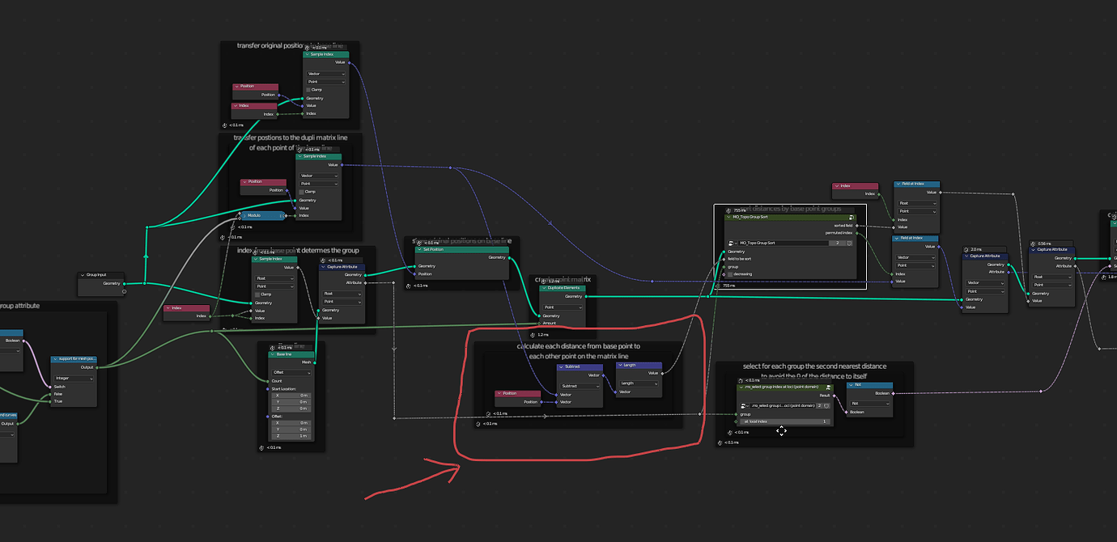Collapse the Subtract node
This screenshot has width=1117, height=542.
tap(561, 366)
